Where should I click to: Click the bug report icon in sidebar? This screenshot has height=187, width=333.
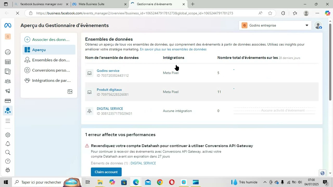pos(8,170)
